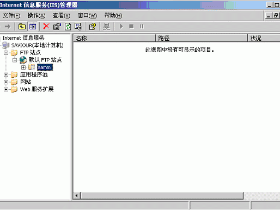Click the horizontal scrollbar thumb
This screenshot has width=280, height=210.
click(x=162, y=196)
